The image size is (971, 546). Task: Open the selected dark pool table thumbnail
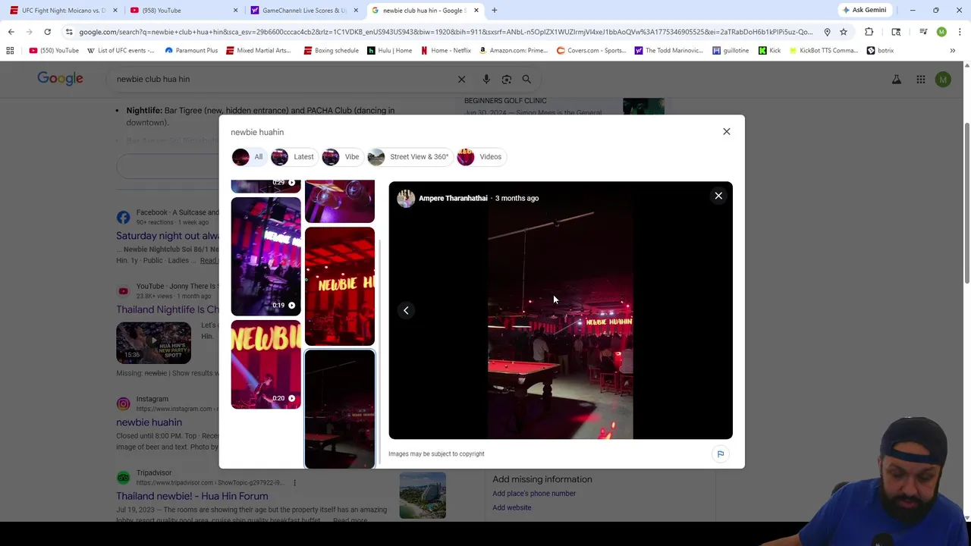(x=339, y=409)
